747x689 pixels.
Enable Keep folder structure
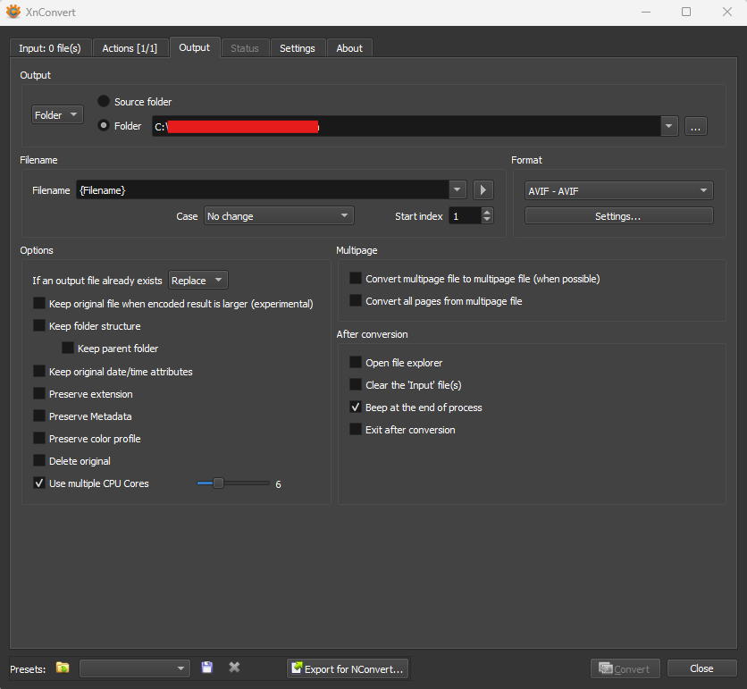point(38,325)
